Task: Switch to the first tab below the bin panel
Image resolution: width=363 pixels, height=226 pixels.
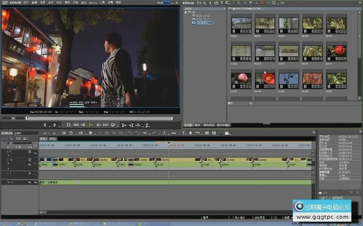Action: coord(187,125)
